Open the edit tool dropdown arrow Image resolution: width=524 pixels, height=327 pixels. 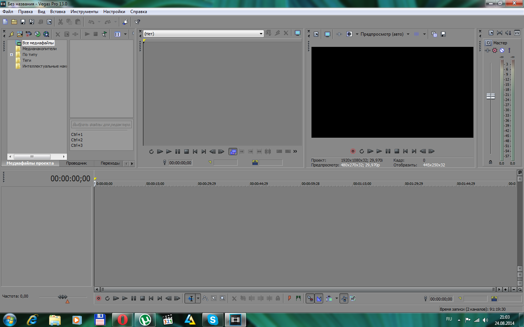[x=198, y=299]
